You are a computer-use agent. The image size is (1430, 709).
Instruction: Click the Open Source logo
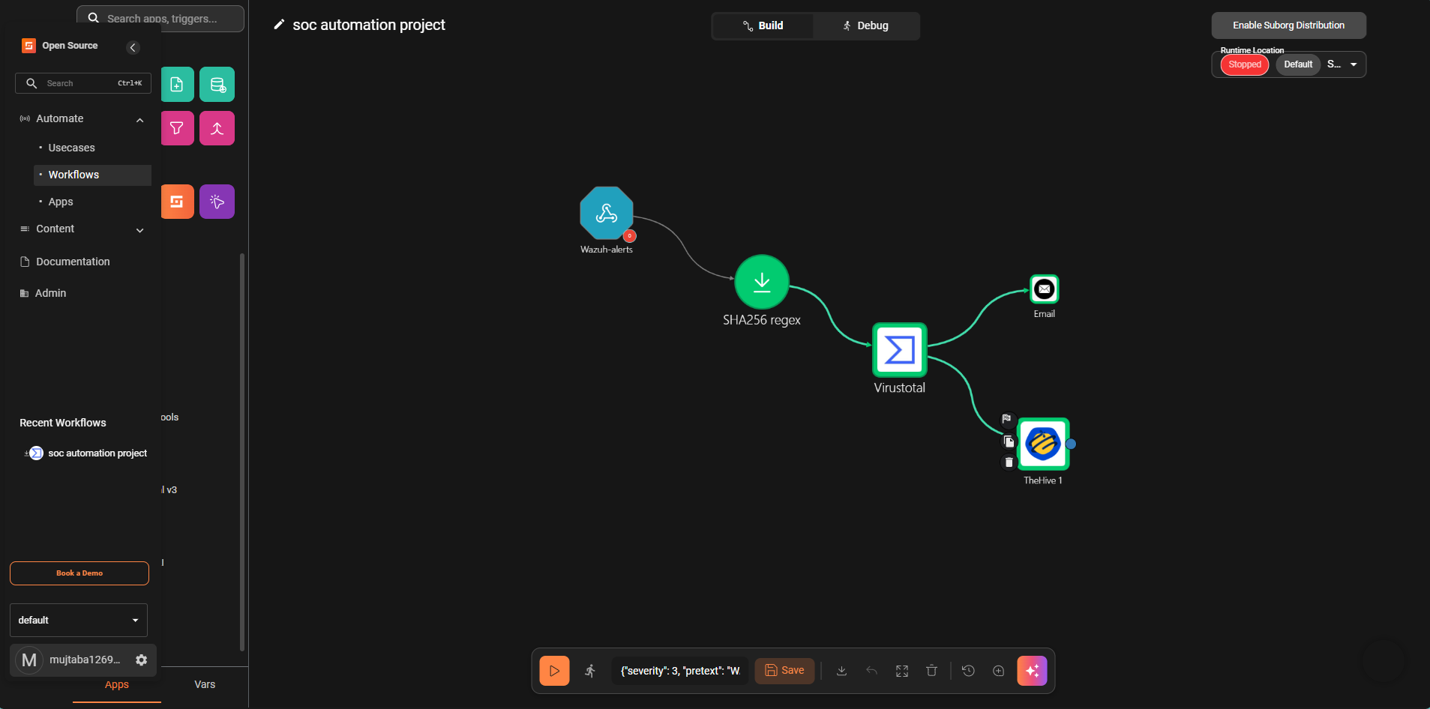coord(28,46)
